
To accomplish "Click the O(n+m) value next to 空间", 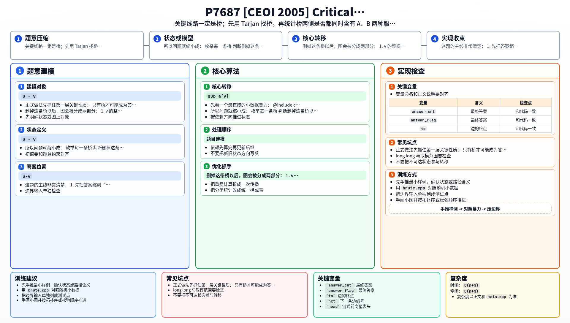I will tap(471, 291).
